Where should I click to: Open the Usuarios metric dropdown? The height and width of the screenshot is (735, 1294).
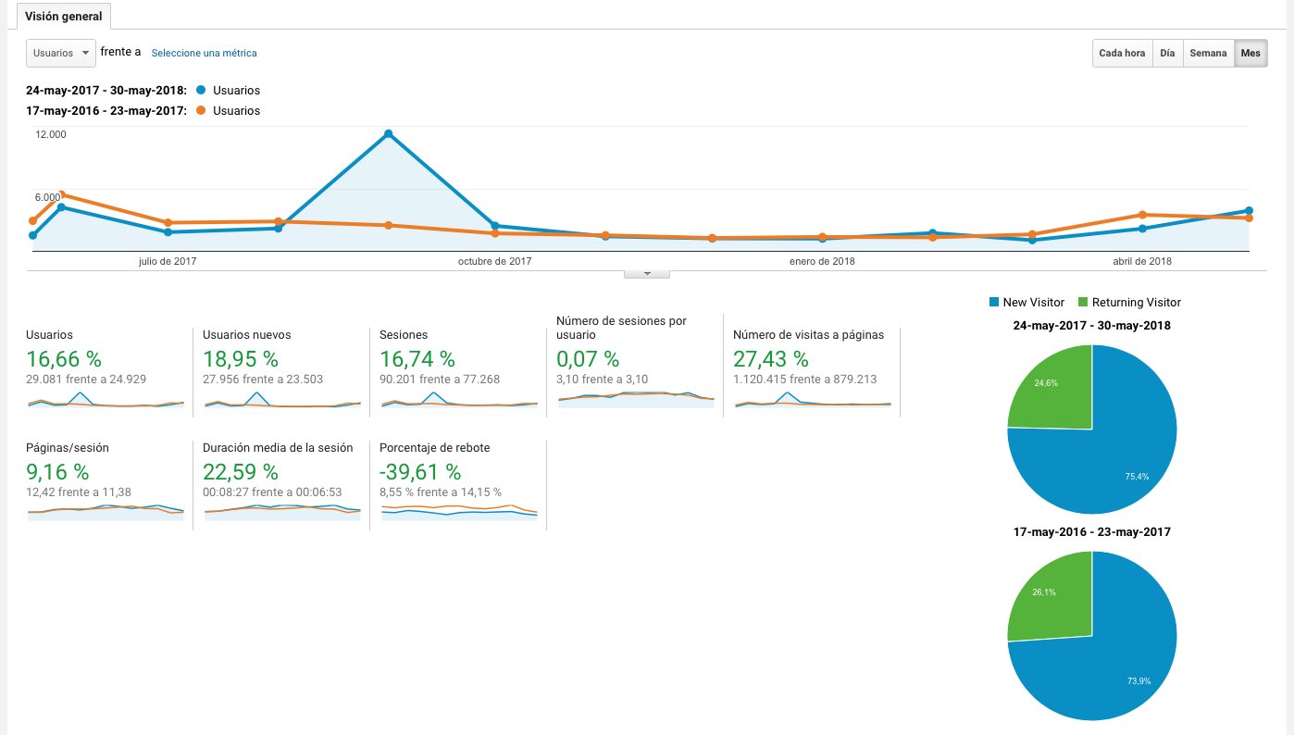click(x=61, y=53)
